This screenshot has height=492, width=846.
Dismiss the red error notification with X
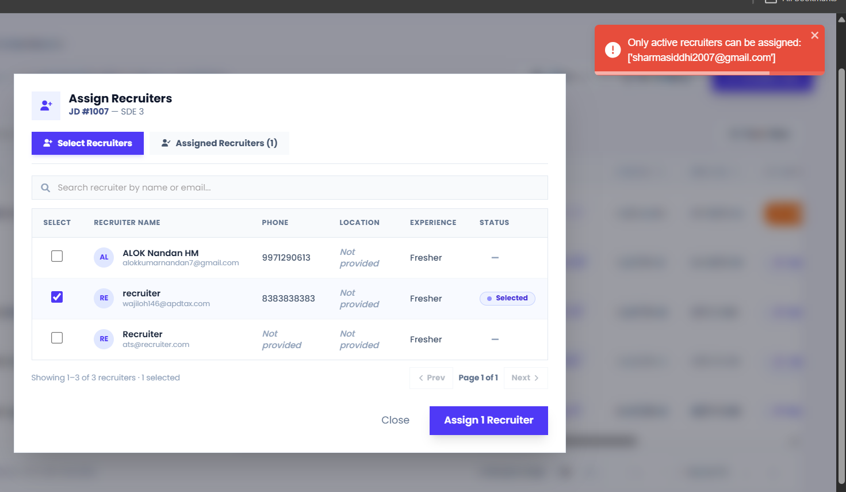(x=814, y=36)
